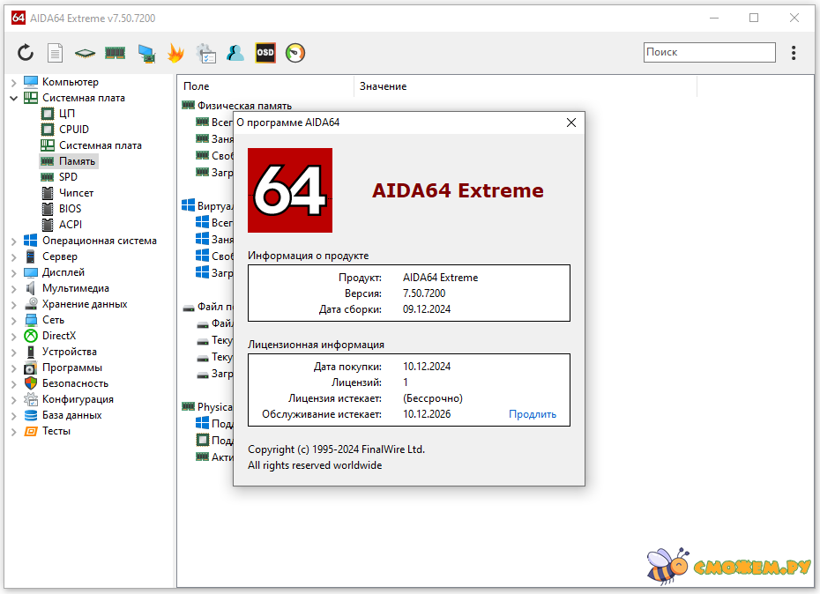Expand the Мультимедиа node

point(13,289)
